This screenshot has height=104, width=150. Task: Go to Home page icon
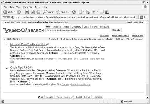[38, 12]
